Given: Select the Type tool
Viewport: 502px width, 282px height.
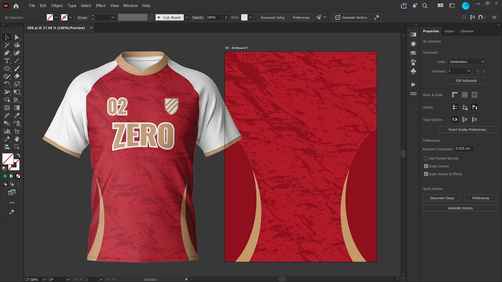Looking at the screenshot, I should coord(7,61).
